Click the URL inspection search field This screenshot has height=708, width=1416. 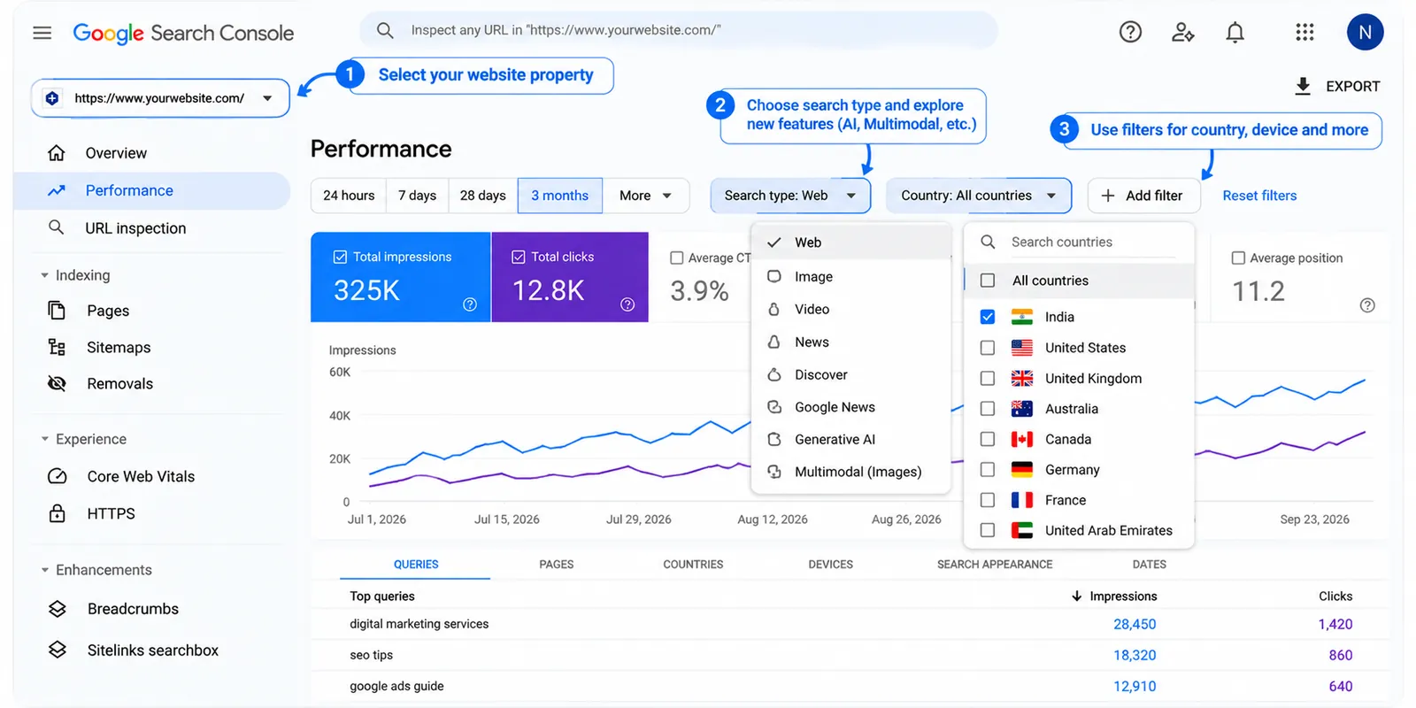[679, 30]
